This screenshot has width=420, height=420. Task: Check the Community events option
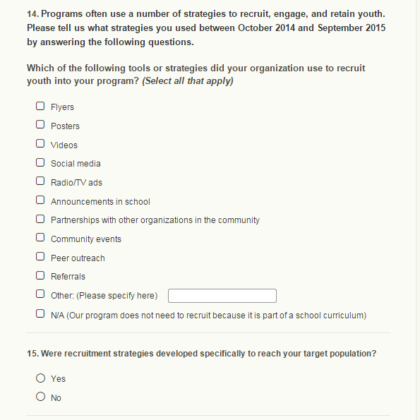point(40,237)
